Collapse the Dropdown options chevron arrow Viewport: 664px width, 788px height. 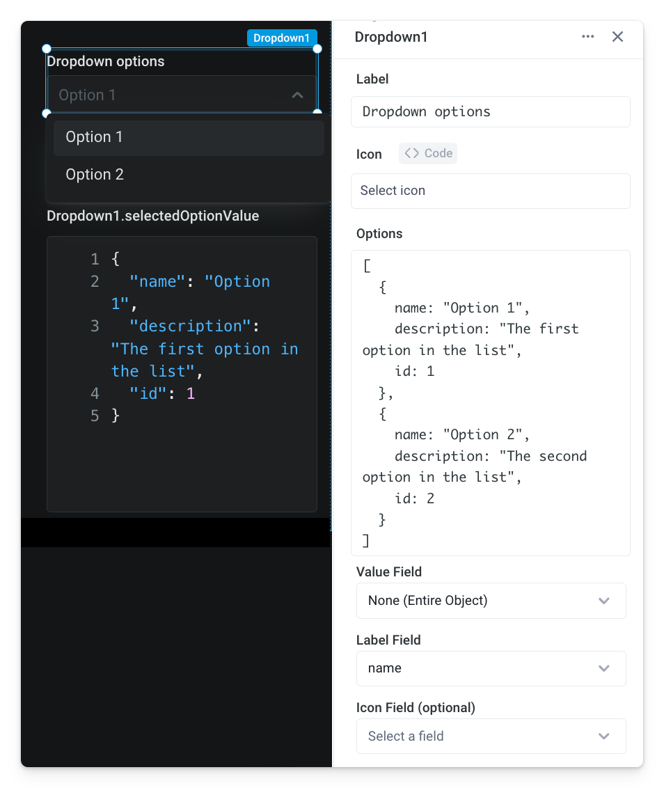click(x=298, y=95)
